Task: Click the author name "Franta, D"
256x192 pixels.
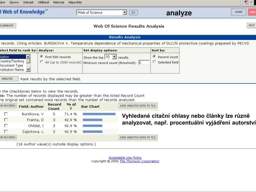Action: point(35,120)
